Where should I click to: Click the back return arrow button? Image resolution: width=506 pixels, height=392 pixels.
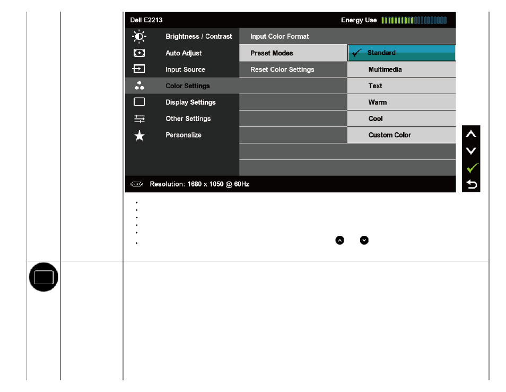click(472, 184)
